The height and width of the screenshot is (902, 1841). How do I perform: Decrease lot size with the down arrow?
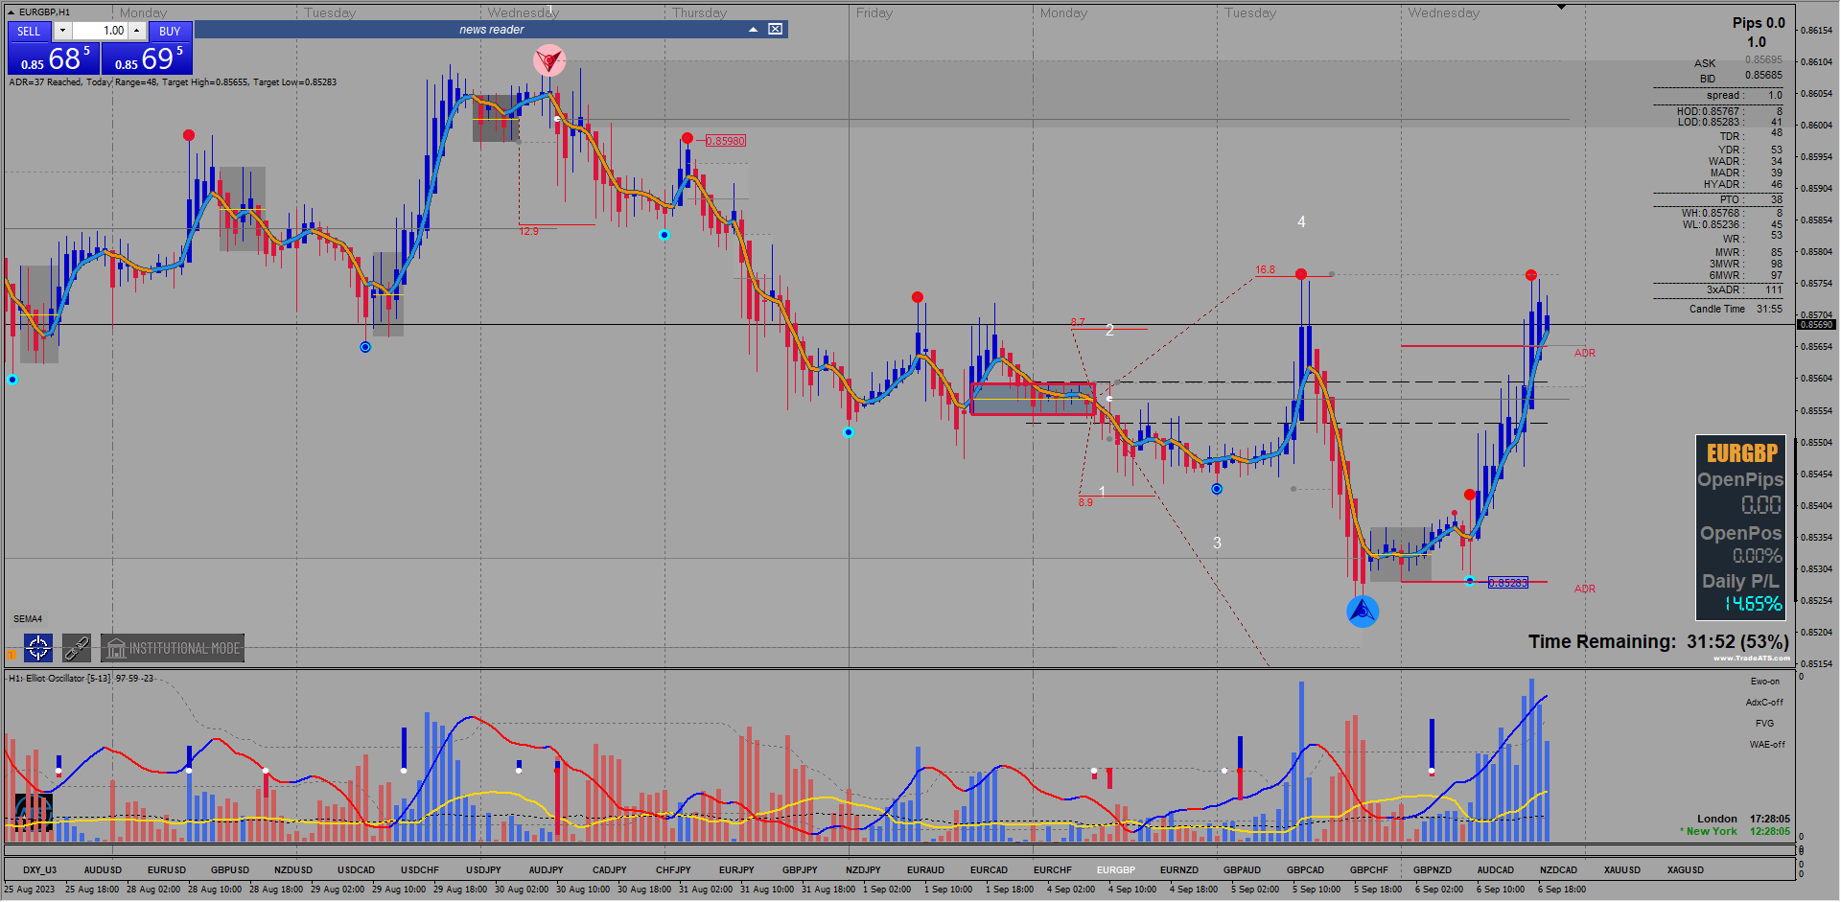pos(62,31)
